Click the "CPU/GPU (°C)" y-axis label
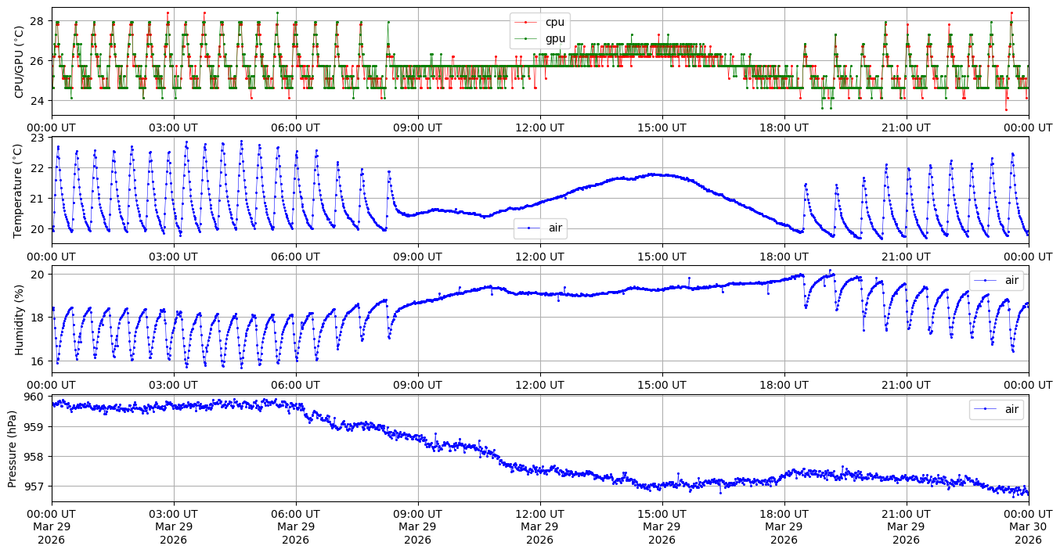The width and height of the screenshot is (1060, 553). coord(20,62)
